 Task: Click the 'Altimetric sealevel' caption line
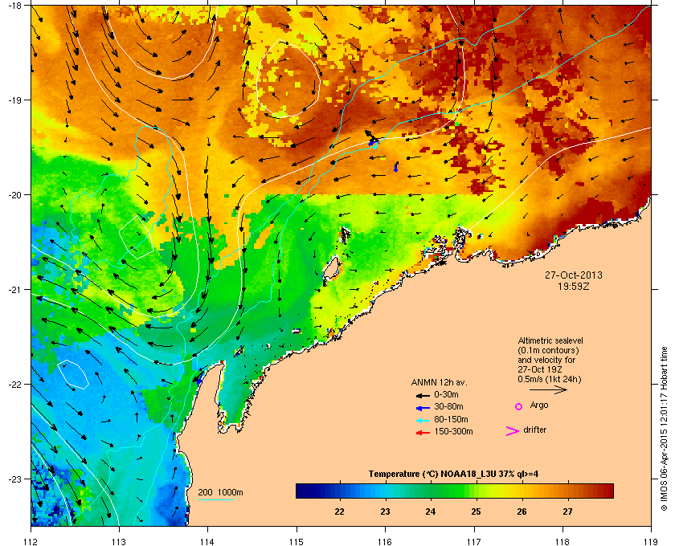(x=550, y=340)
